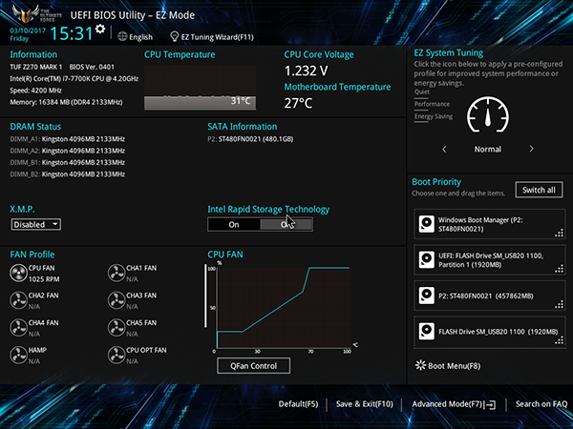Click the P2: ST480FN0021 (457862MB) disk icon
The height and width of the screenshot is (429, 573).
pos(427,296)
